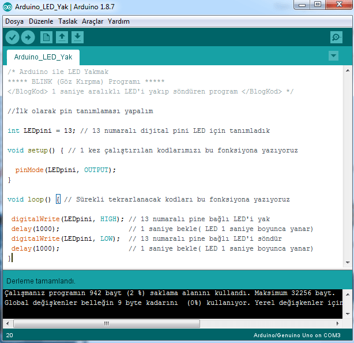
Task: Click the console horizontal scrollbar thumb
Action: 107,323
